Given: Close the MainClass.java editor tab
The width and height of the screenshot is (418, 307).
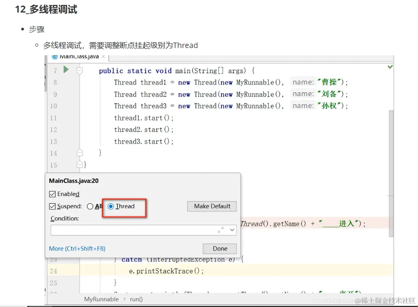Looking at the screenshot, I should pyautogui.click(x=103, y=57).
